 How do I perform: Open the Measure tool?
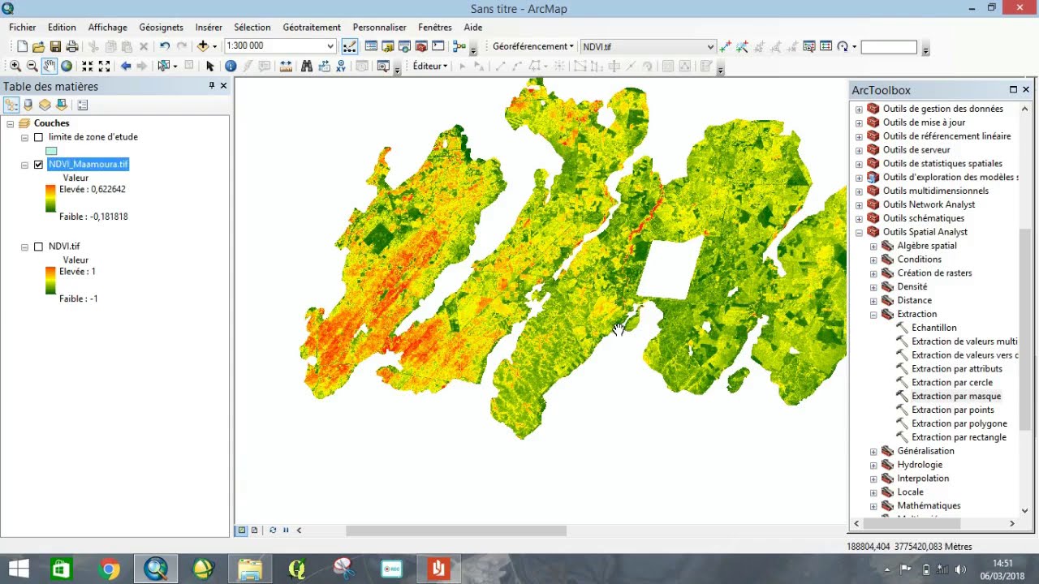(x=286, y=67)
